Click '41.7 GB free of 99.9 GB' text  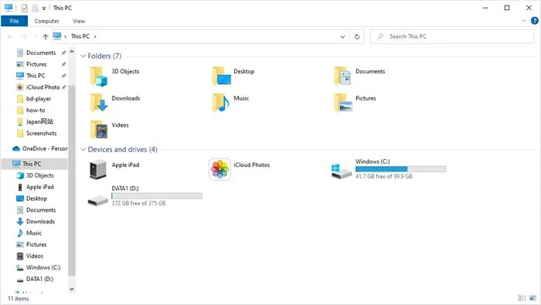(383, 176)
